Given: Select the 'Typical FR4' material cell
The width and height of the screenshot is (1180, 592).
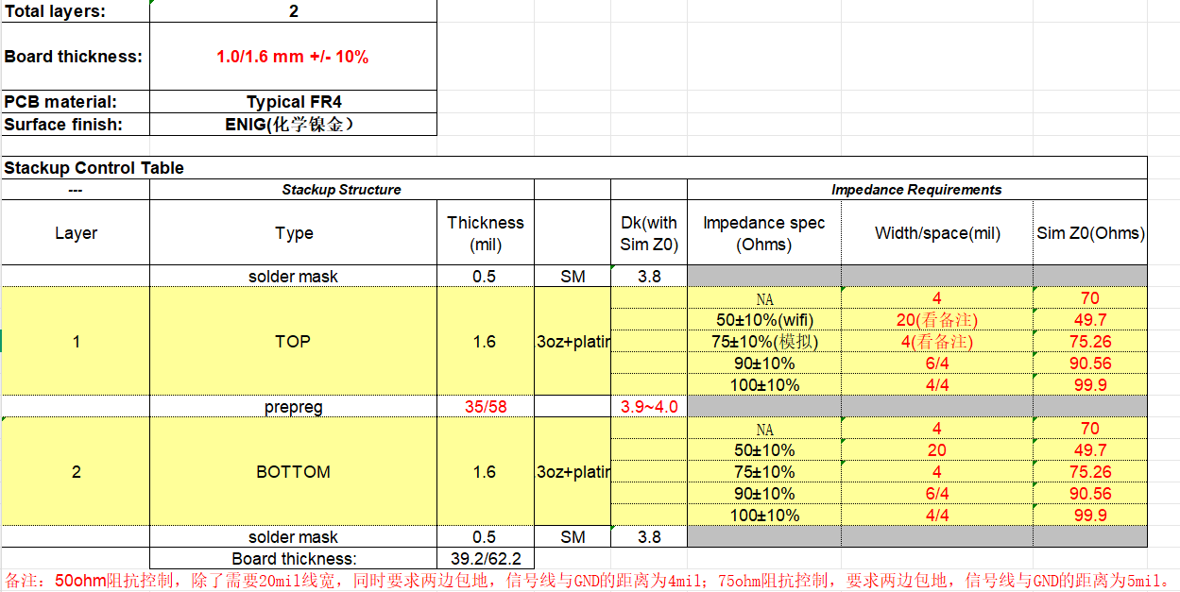Looking at the screenshot, I should click(293, 102).
